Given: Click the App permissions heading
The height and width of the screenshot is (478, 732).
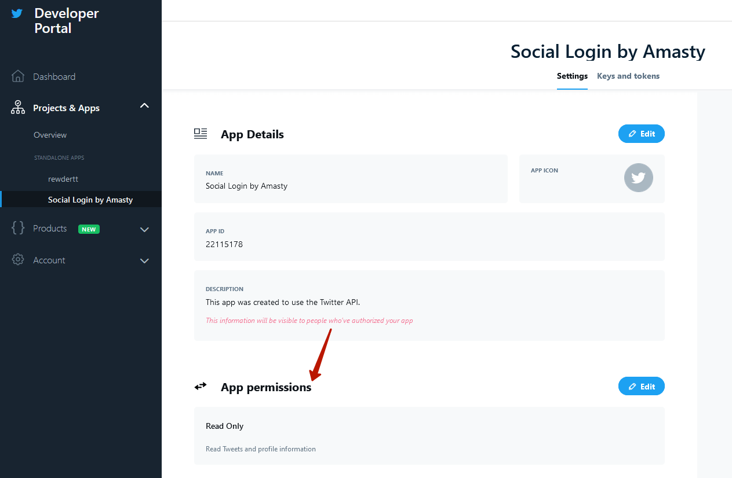Looking at the screenshot, I should click(x=266, y=387).
